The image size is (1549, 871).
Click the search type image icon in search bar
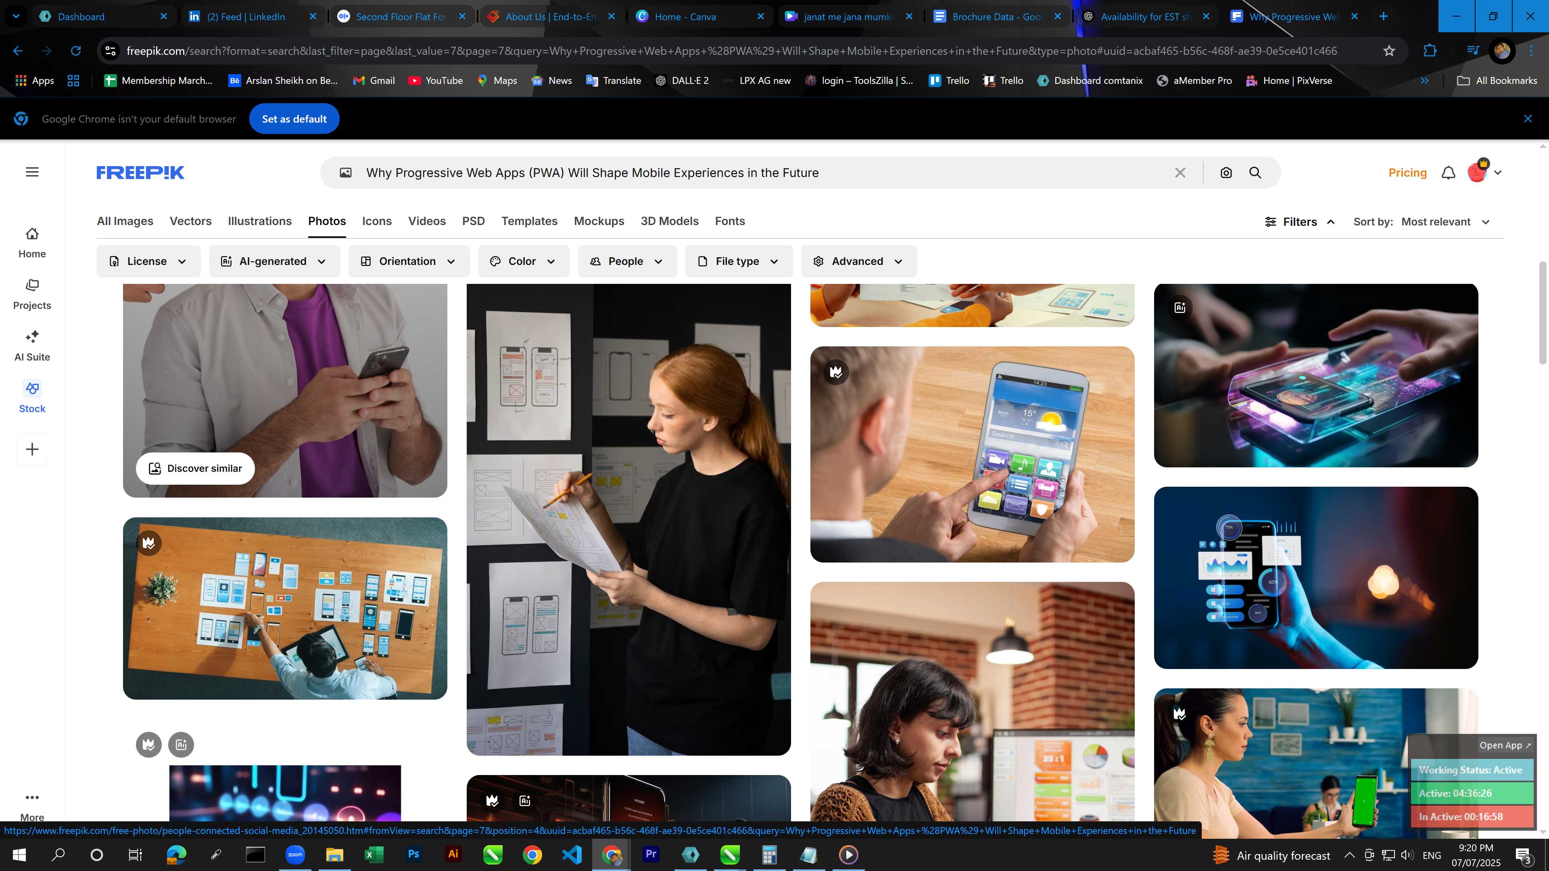click(x=346, y=173)
